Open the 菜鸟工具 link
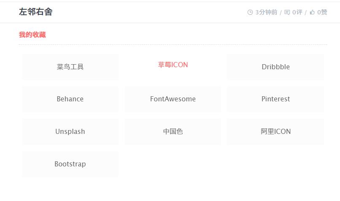The image size is (340, 201). tap(70, 67)
